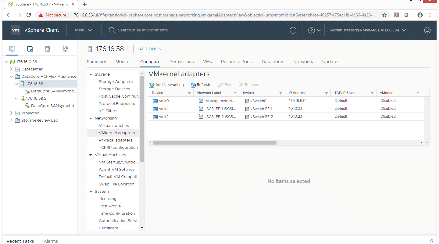Click Add Networking button
The image size is (439, 244).
pos(168,85)
